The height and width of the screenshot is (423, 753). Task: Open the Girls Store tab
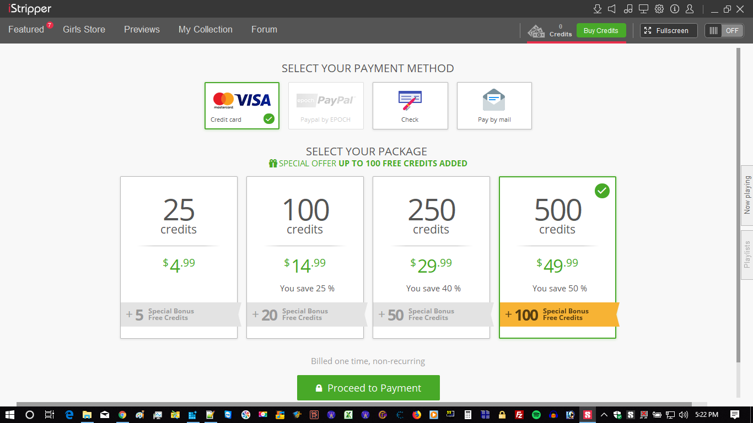84,30
